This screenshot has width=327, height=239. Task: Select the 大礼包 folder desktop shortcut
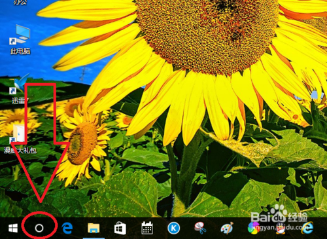coord(20,139)
